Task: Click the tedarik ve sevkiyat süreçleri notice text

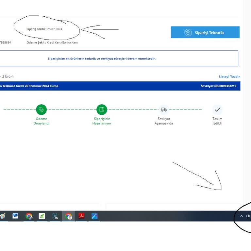Action: [102, 59]
